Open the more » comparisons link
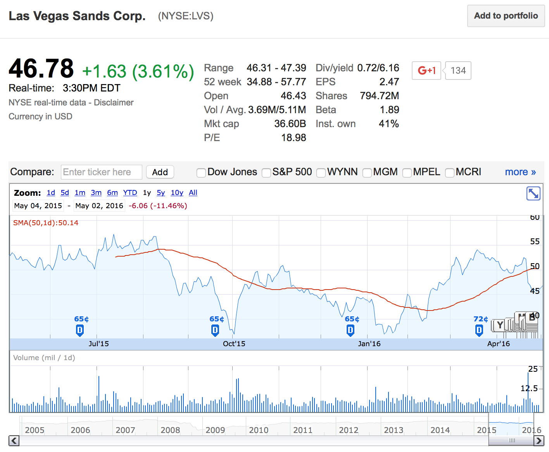Viewport: 549px width, 452px height. click(x=520, y=172)
